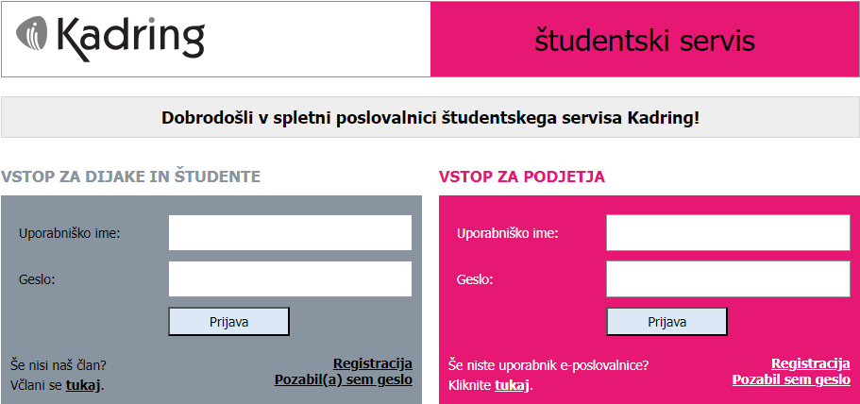Image resolution: width=860 pixels, height=404 pixels.
Task: Open Pozabil(a) sem geslo link
Action: 344,379
